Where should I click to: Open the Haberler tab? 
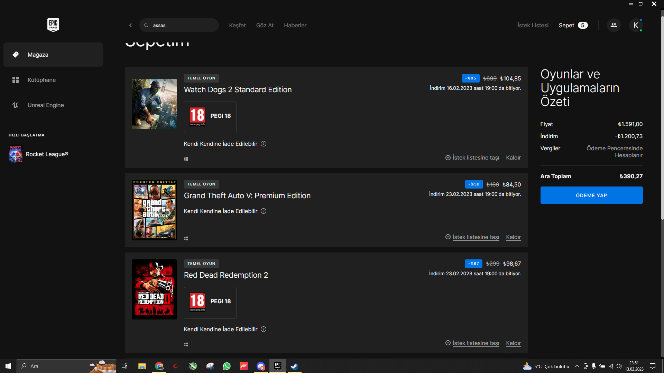point(295,25)
